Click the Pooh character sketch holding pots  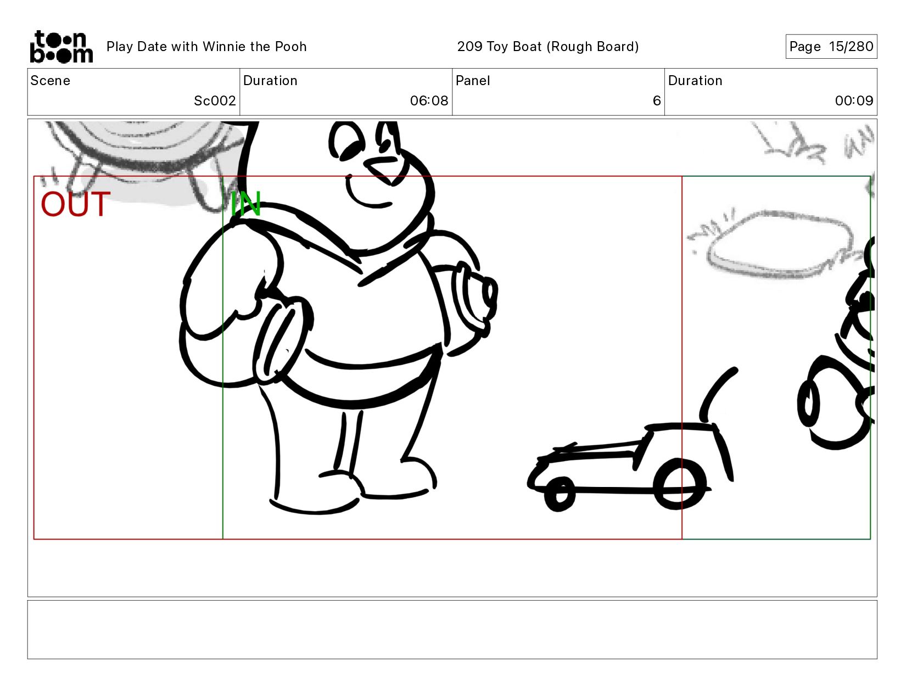(x=339, y=317)
